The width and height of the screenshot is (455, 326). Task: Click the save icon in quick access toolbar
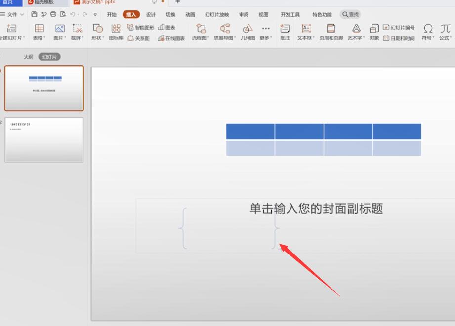pos(34,14)
